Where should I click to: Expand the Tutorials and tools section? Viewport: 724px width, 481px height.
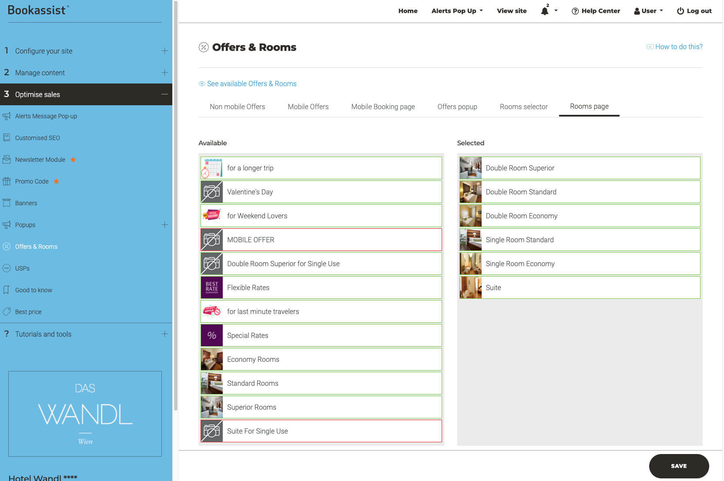(165, 334)
